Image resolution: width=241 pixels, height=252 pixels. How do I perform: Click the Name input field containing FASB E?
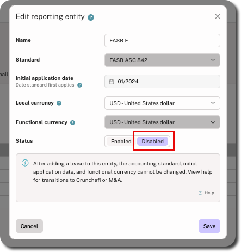click(x=162, y=40)
